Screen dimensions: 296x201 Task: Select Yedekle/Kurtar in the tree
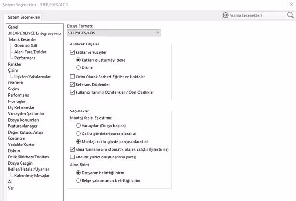click(x=22, y=145)
